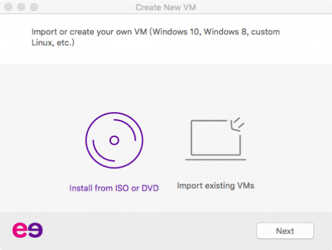332x250 pixels.
Task: Click the pink and purple logo
Action: click(27, 230)
